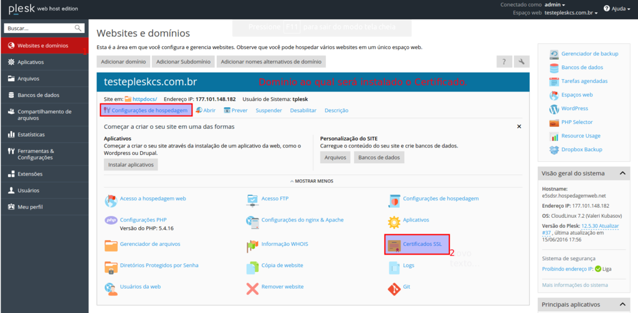
Task: Open Aplicativos in the sidebar
Action: point(44,62)
